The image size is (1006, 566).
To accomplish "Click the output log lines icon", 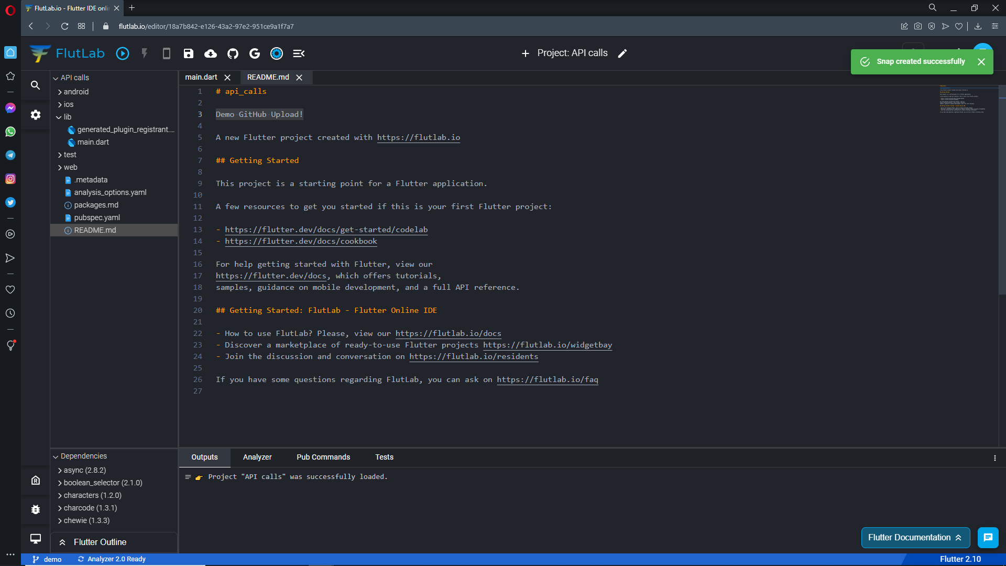I will click(188, 477).
